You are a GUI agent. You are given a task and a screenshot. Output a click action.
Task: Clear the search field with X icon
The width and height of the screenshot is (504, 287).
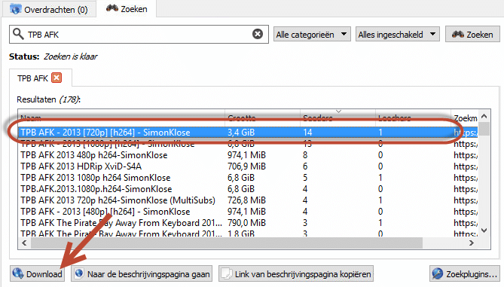[258, 34]
